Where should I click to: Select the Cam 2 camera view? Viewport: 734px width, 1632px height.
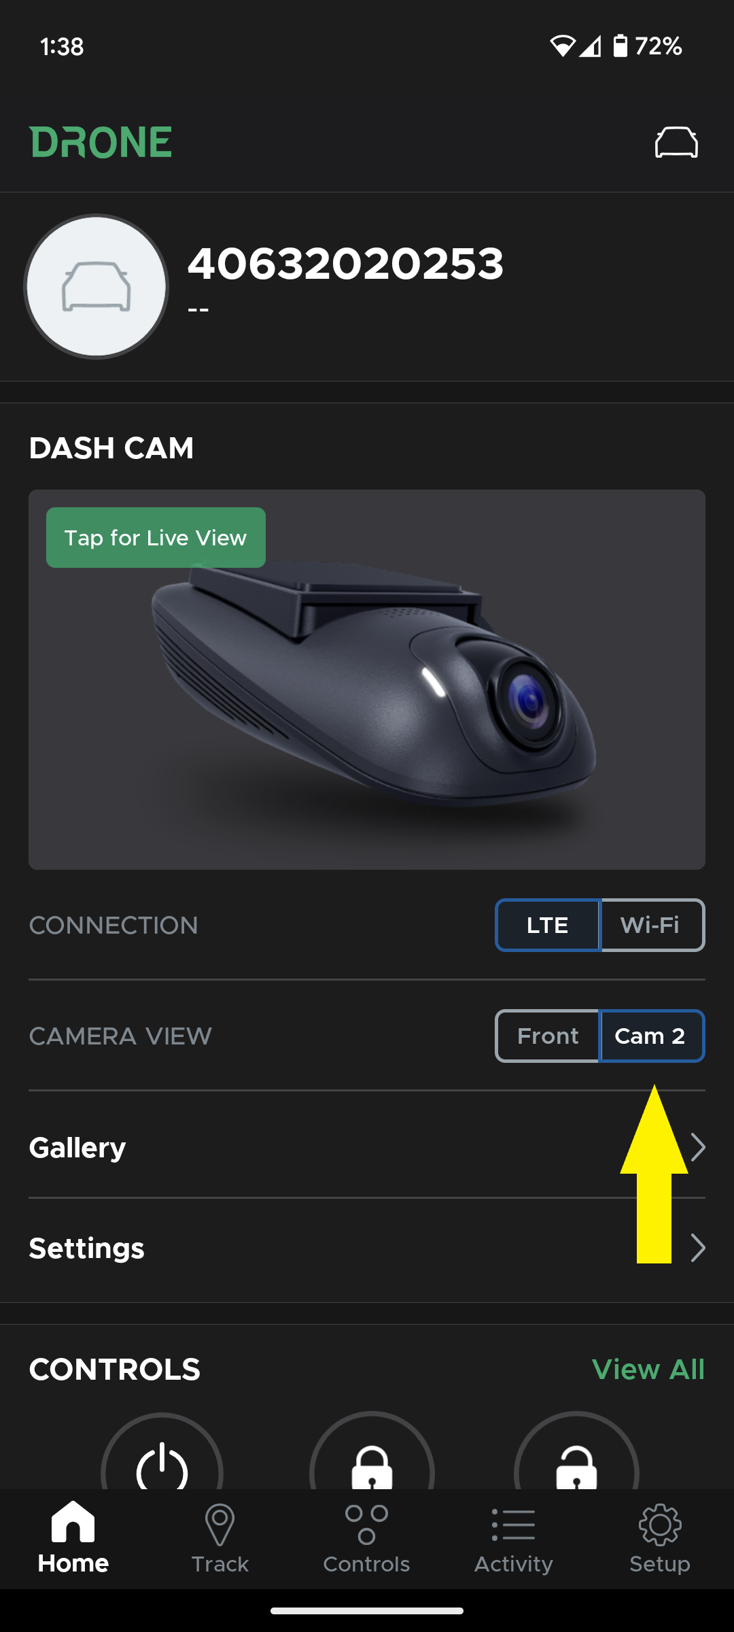651,1036
